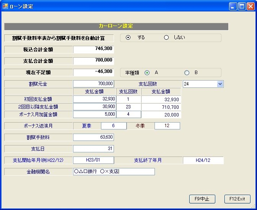Click the app icon in title bar
This screenshot has width=257, height=210.
[5, 6]
